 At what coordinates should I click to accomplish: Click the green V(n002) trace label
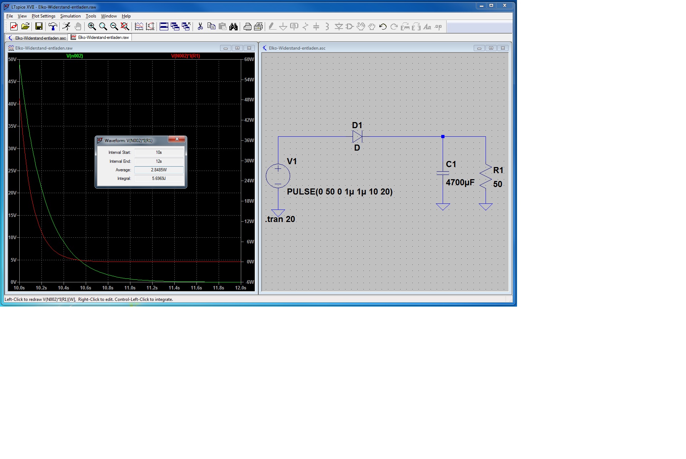75,56
